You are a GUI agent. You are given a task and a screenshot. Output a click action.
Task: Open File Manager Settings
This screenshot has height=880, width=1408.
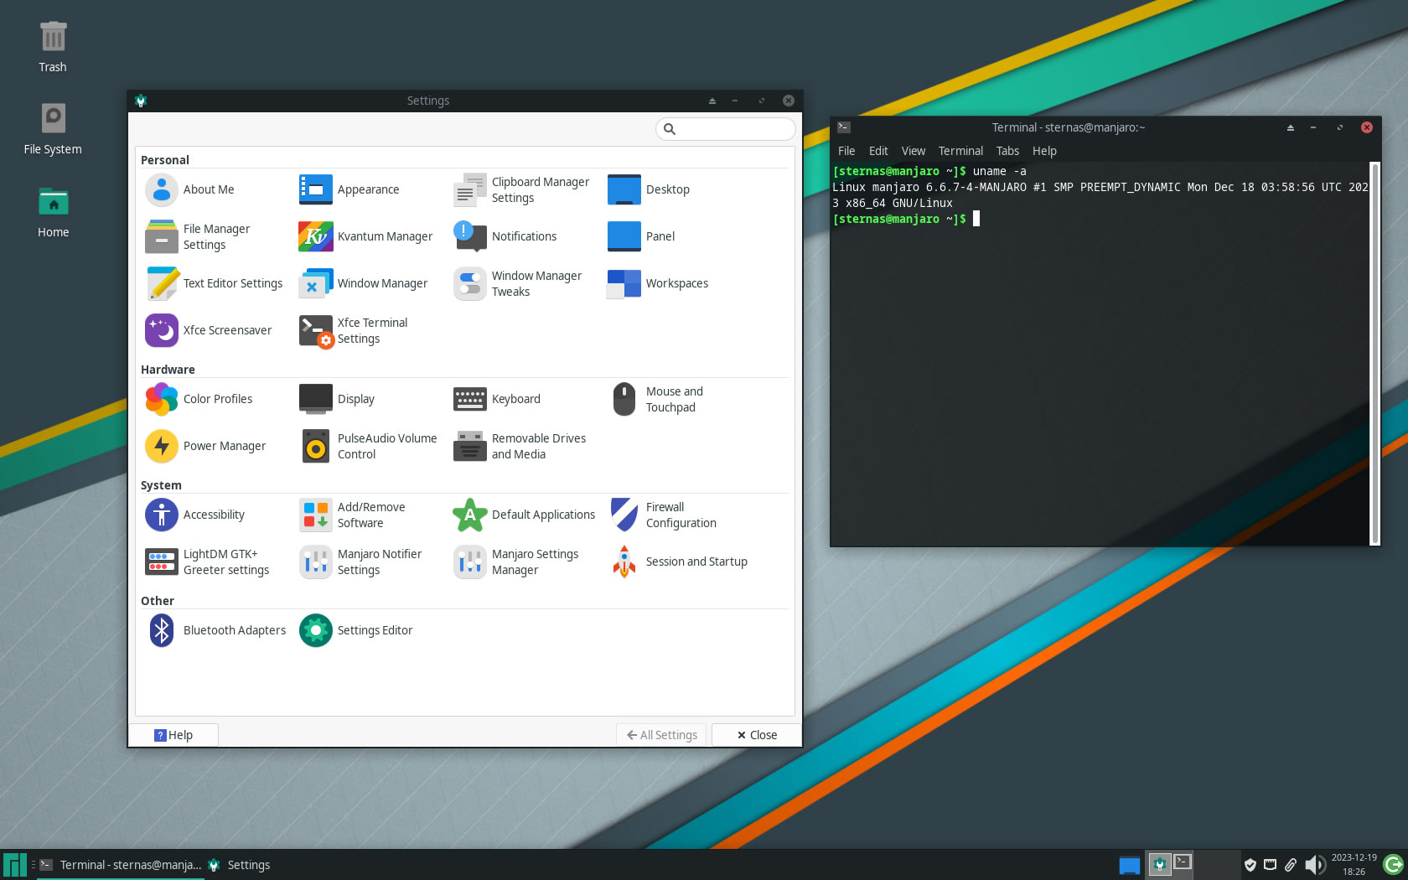[x=198, y=236]
